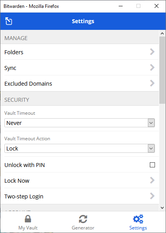Open Two-step Login row
Screen dimensions: 166x233
(80, 196)
